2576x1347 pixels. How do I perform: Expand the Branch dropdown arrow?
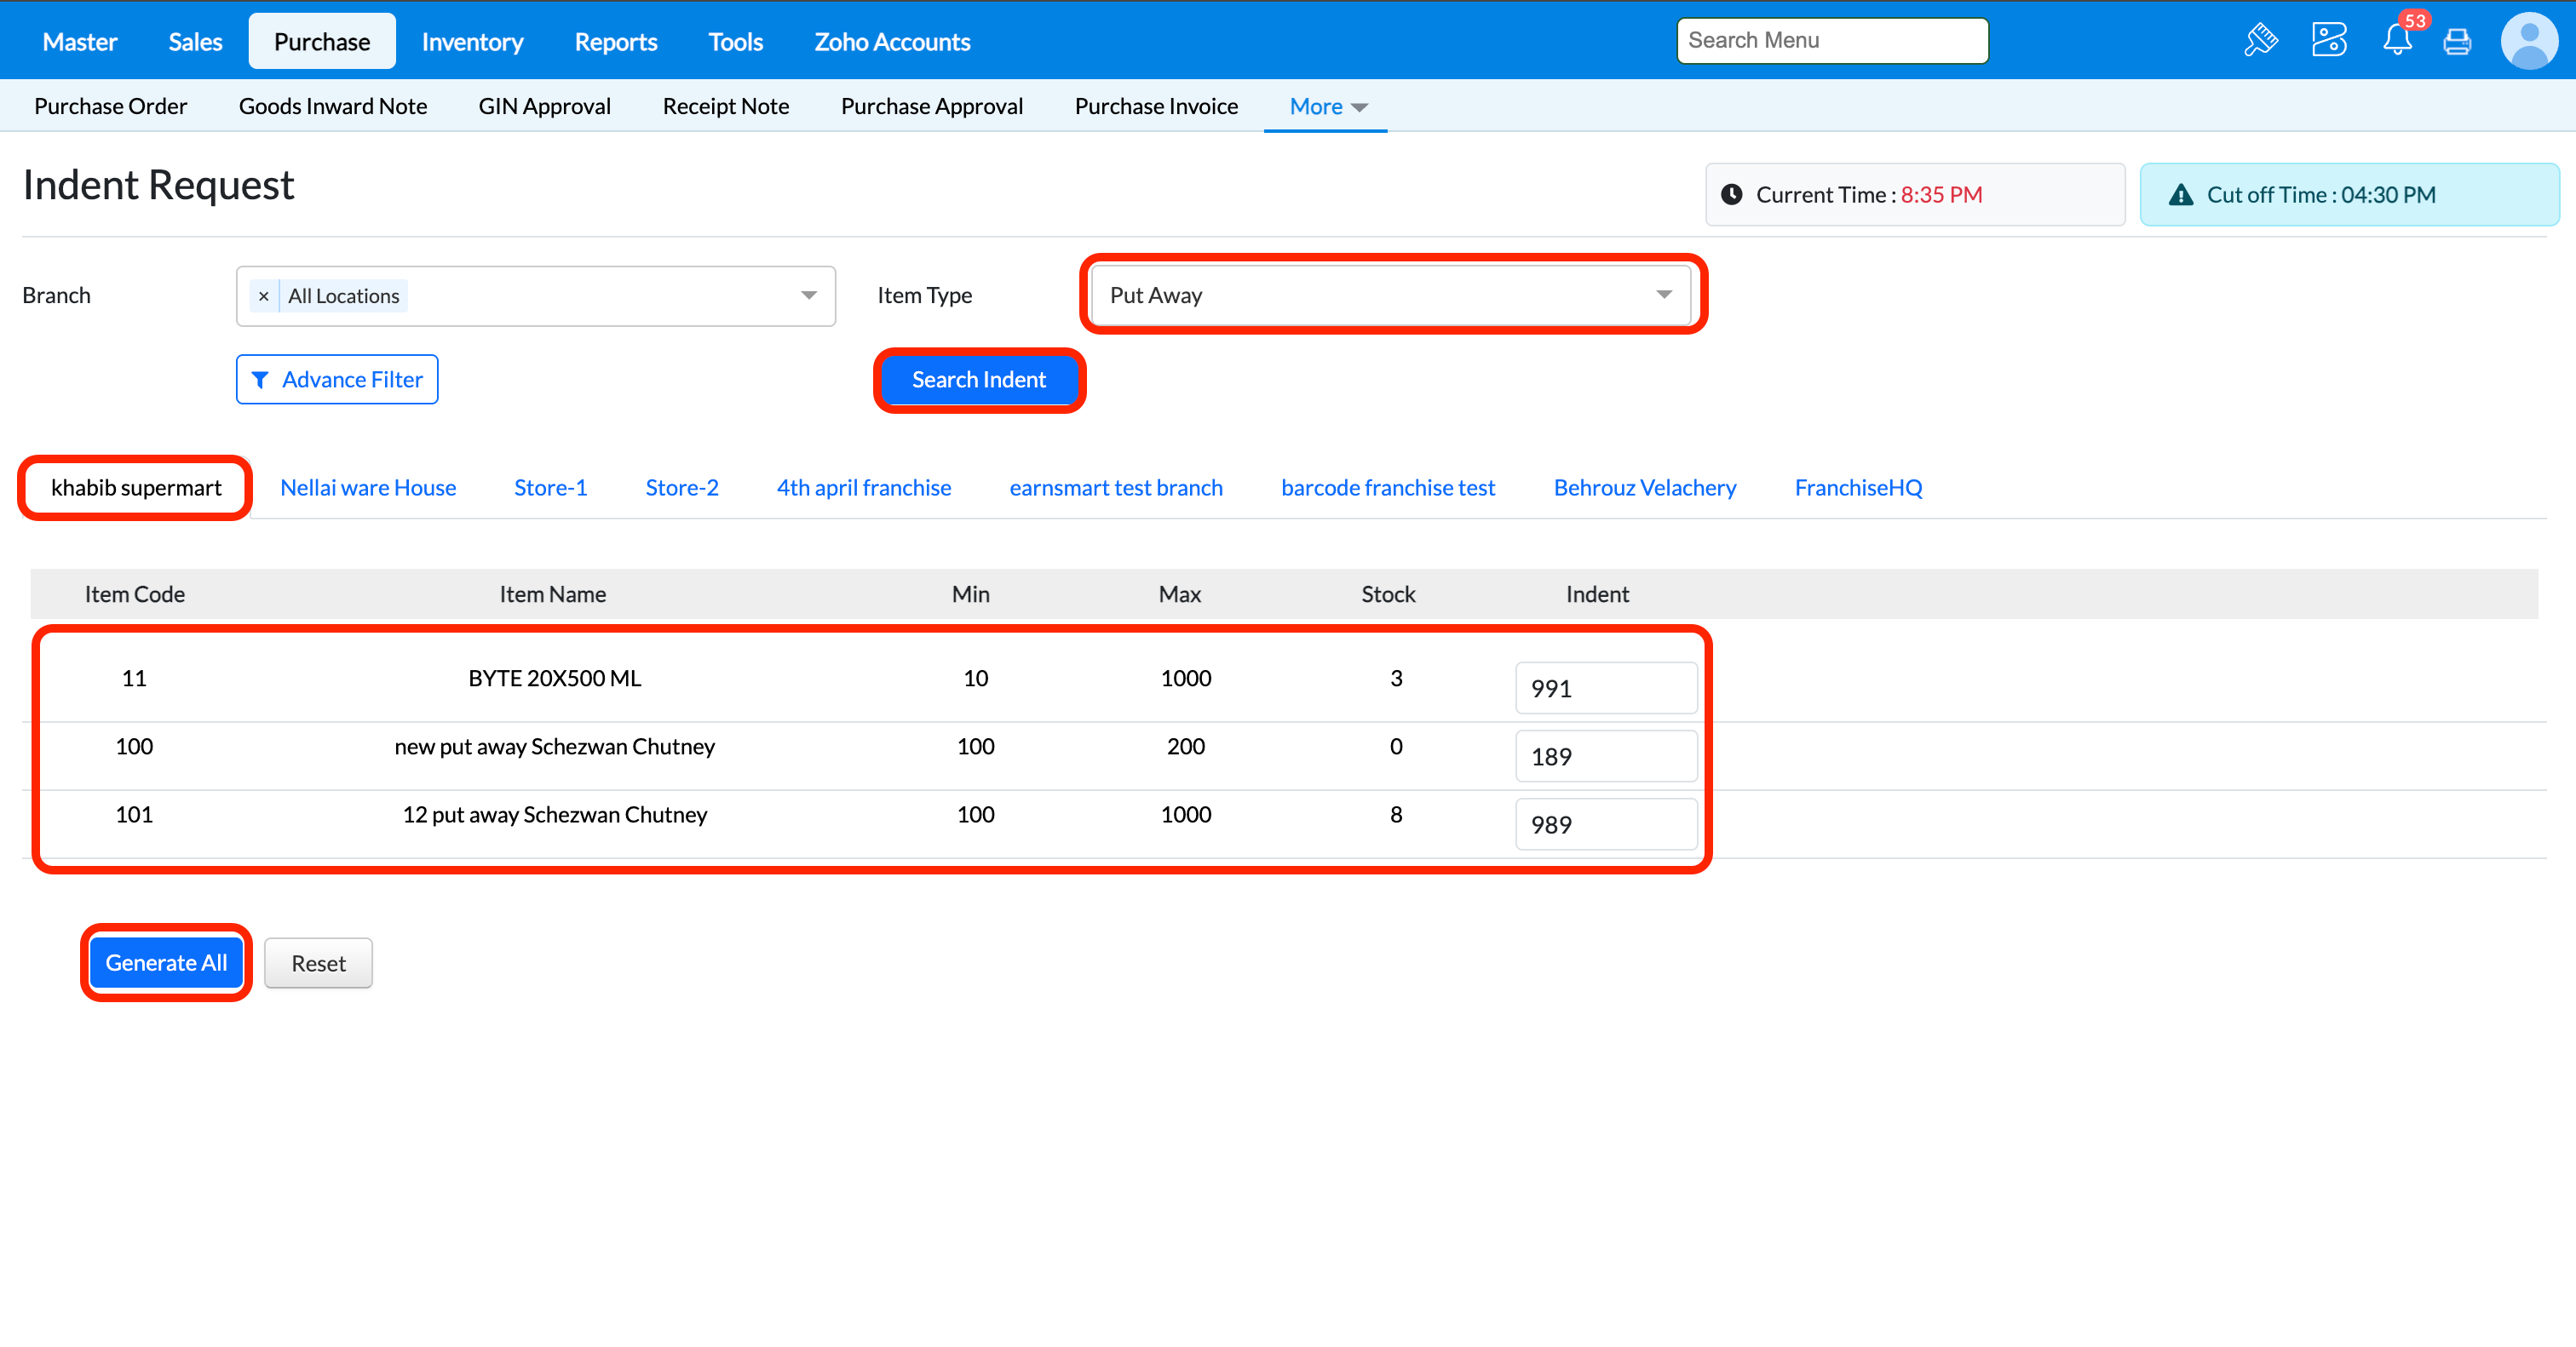coord(809,295)
